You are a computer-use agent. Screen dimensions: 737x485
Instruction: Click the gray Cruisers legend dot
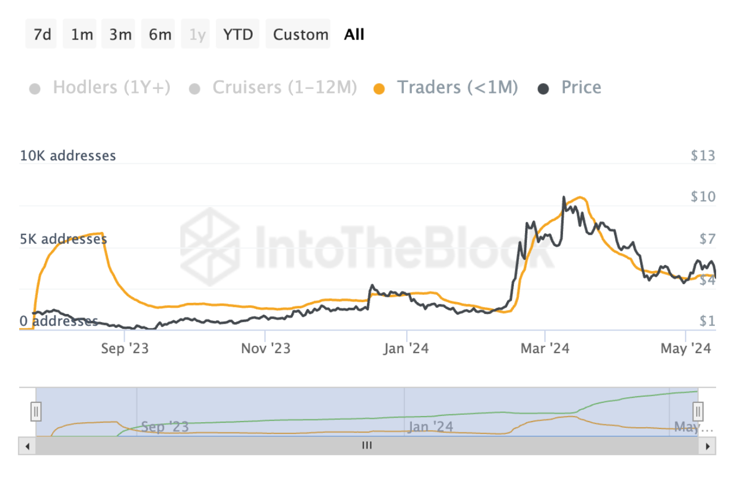point(195,89)
